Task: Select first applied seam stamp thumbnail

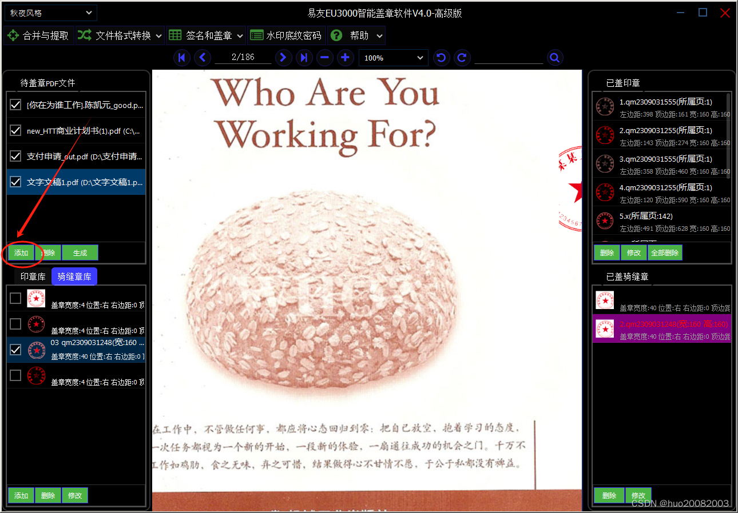Action: (605, 300)
